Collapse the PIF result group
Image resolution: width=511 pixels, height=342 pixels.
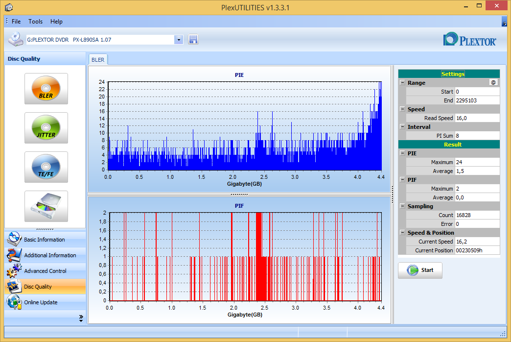402,179
